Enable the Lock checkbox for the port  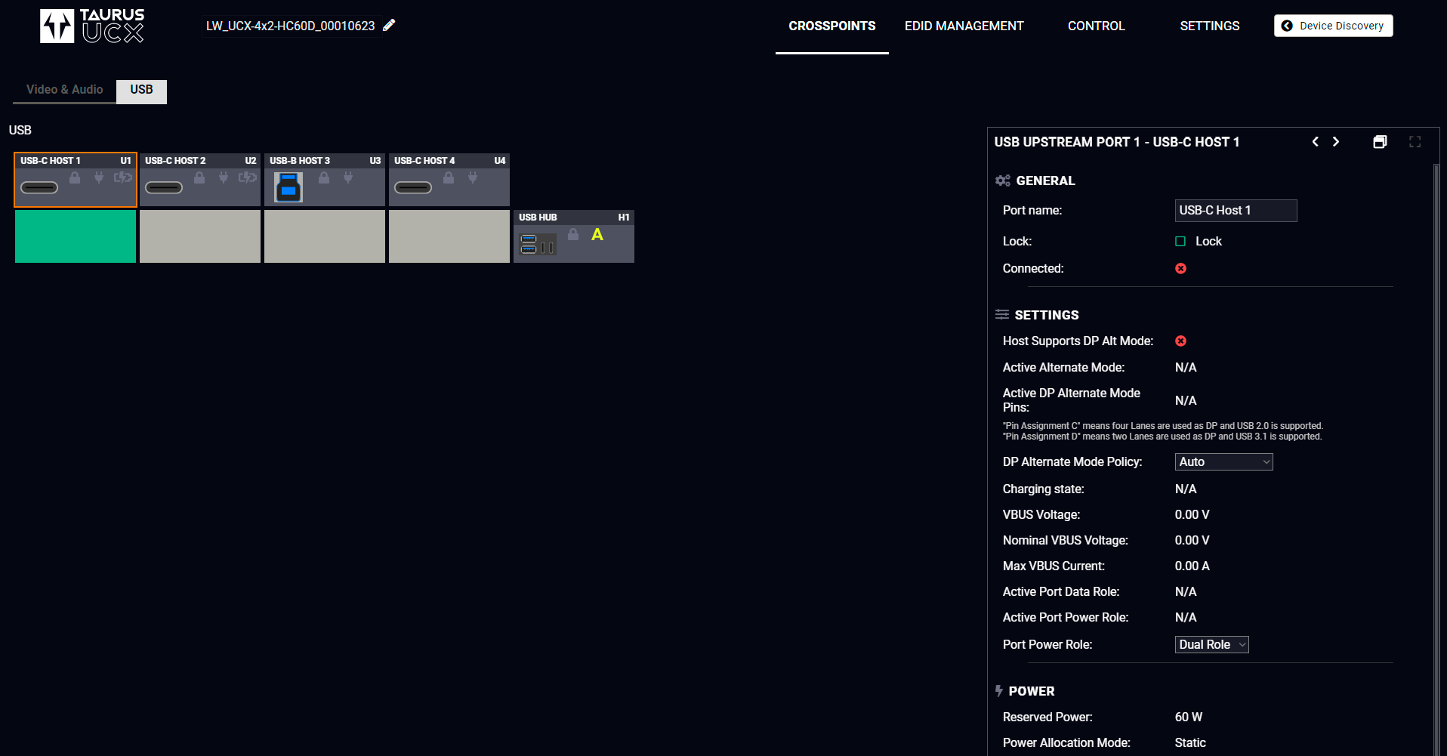pyautogui.click(x=1180, y=242)
